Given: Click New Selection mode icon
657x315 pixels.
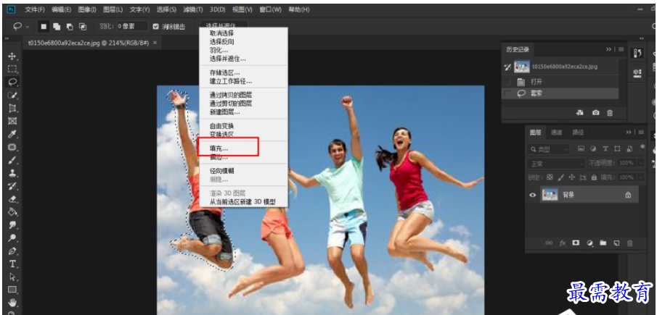Looking at the screenshot, I should coord(43,26).
